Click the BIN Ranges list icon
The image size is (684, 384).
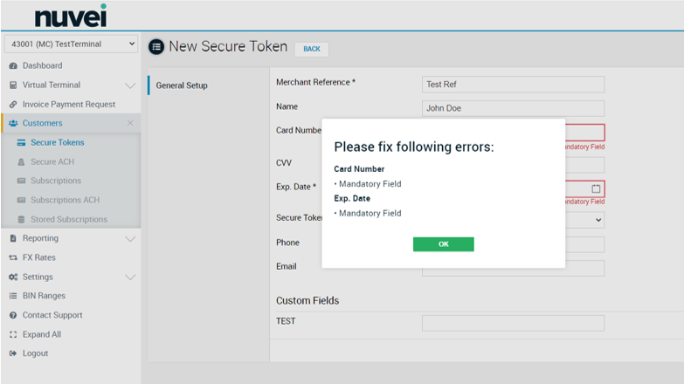[13, 297]
